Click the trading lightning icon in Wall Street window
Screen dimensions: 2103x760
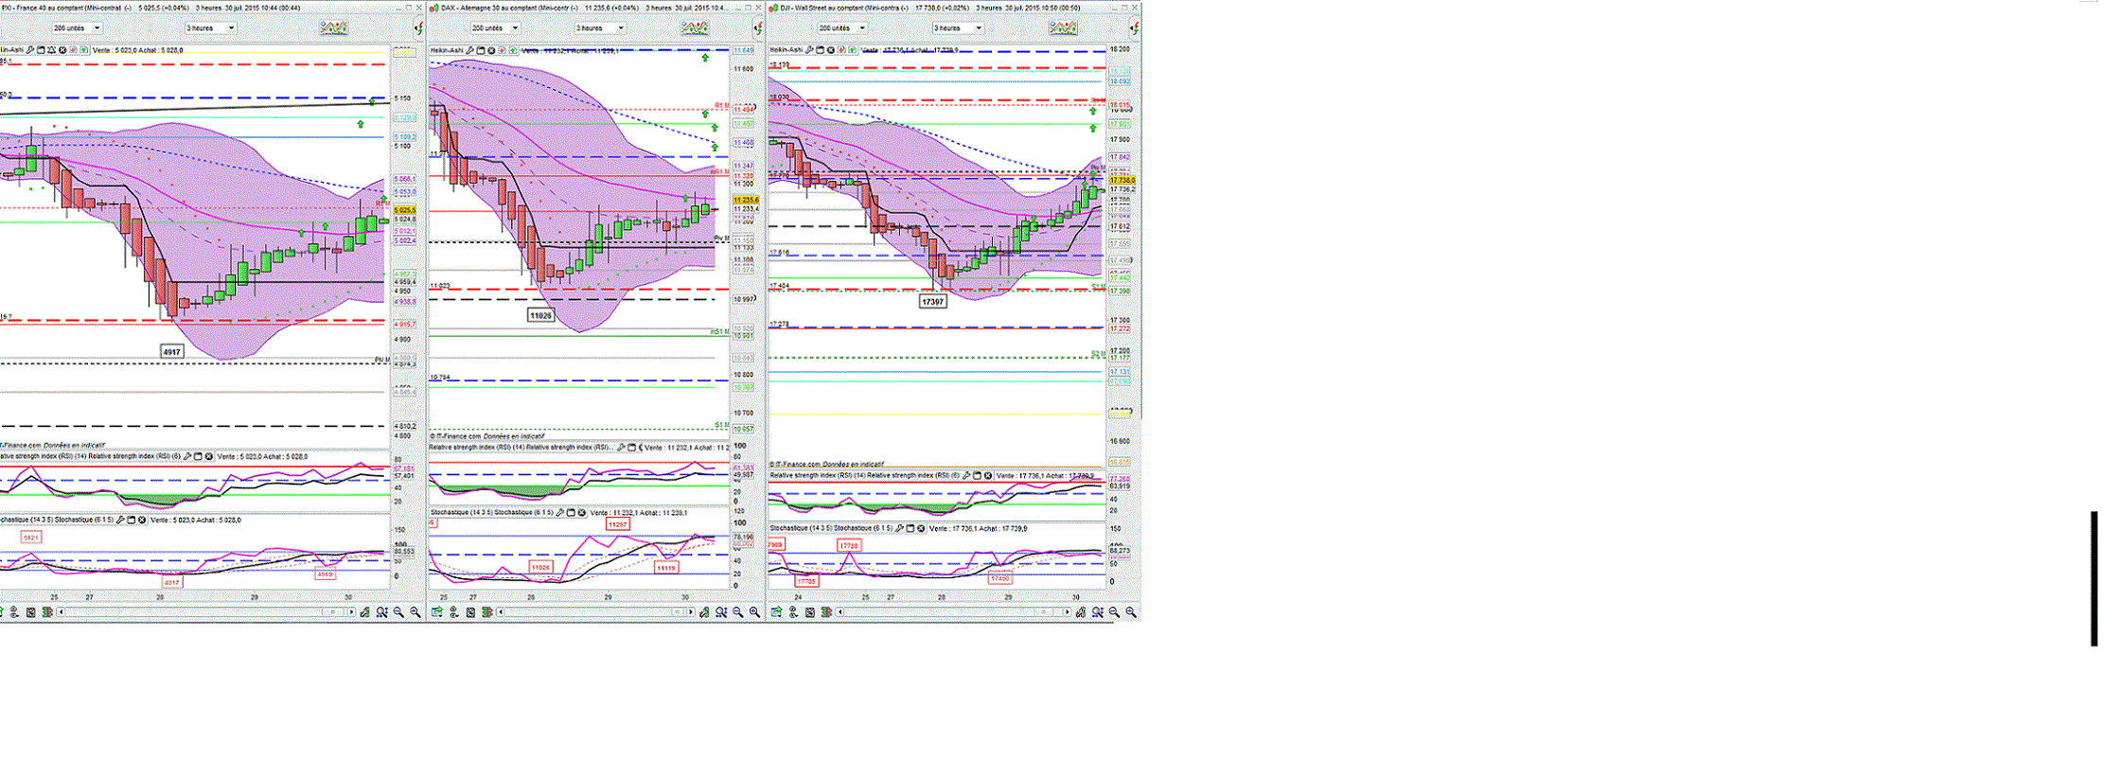(x=1133, y=28)
